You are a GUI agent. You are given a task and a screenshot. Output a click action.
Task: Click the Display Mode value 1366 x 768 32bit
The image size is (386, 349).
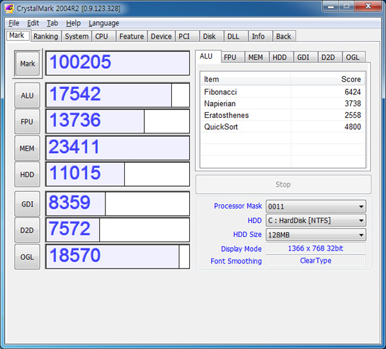click(x=316, y=248)
